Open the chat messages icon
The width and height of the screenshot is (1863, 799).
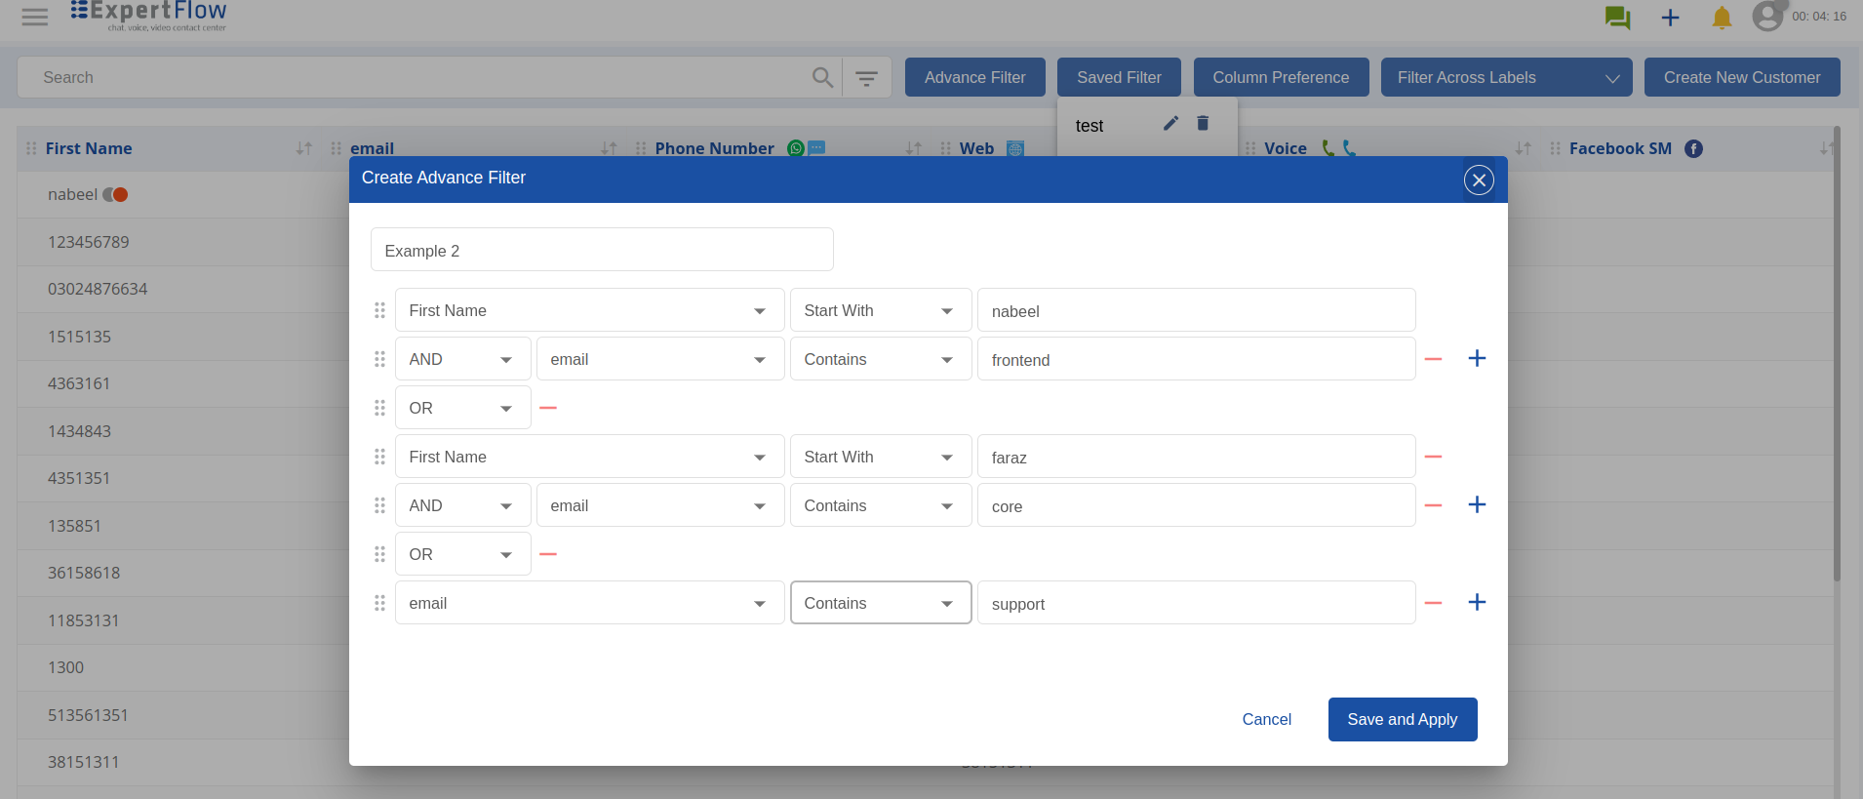tap(1617, 18)
